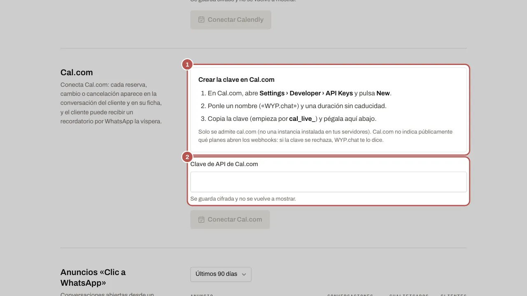
Task: Click the label Clave de API de Cal.com
Action: [x=224, y=164]
